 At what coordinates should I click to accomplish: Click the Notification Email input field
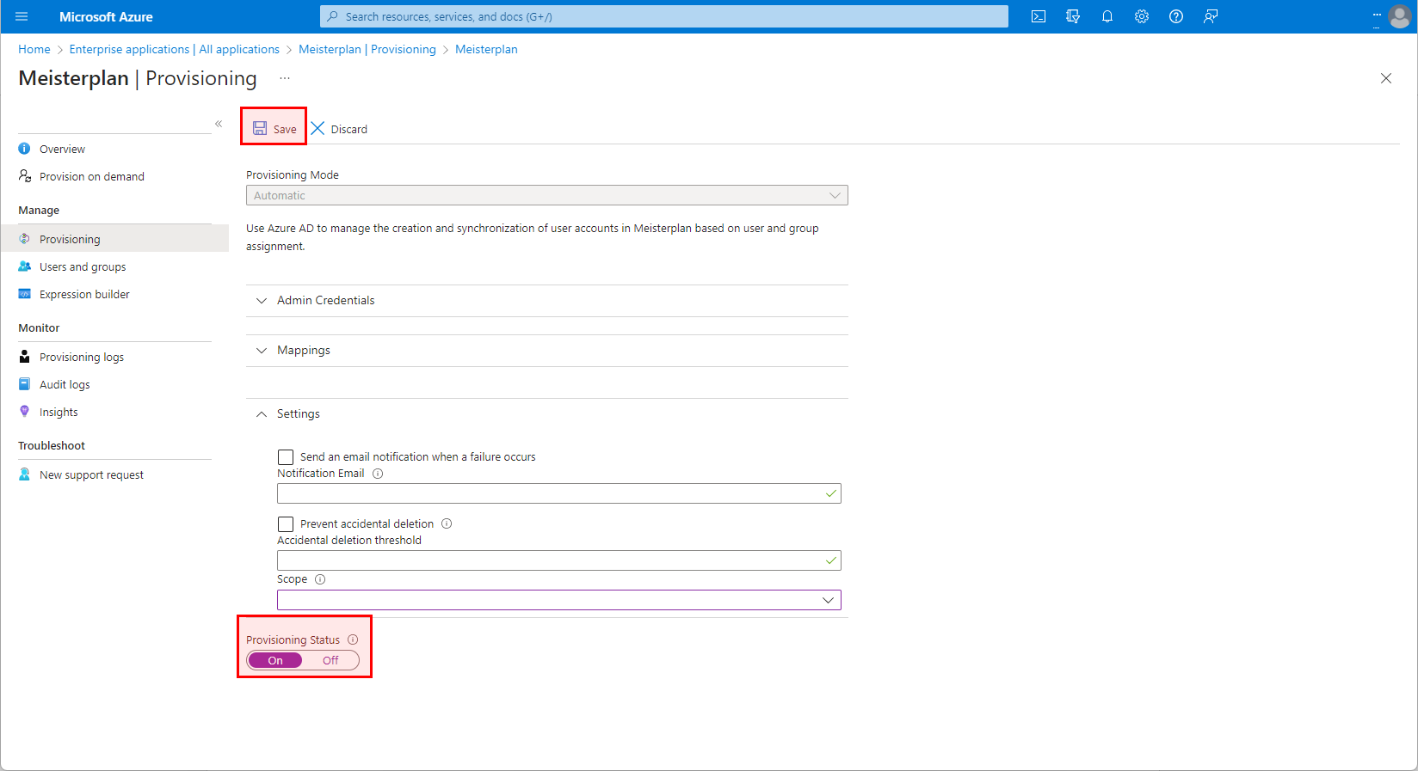[x=551, y=493]
